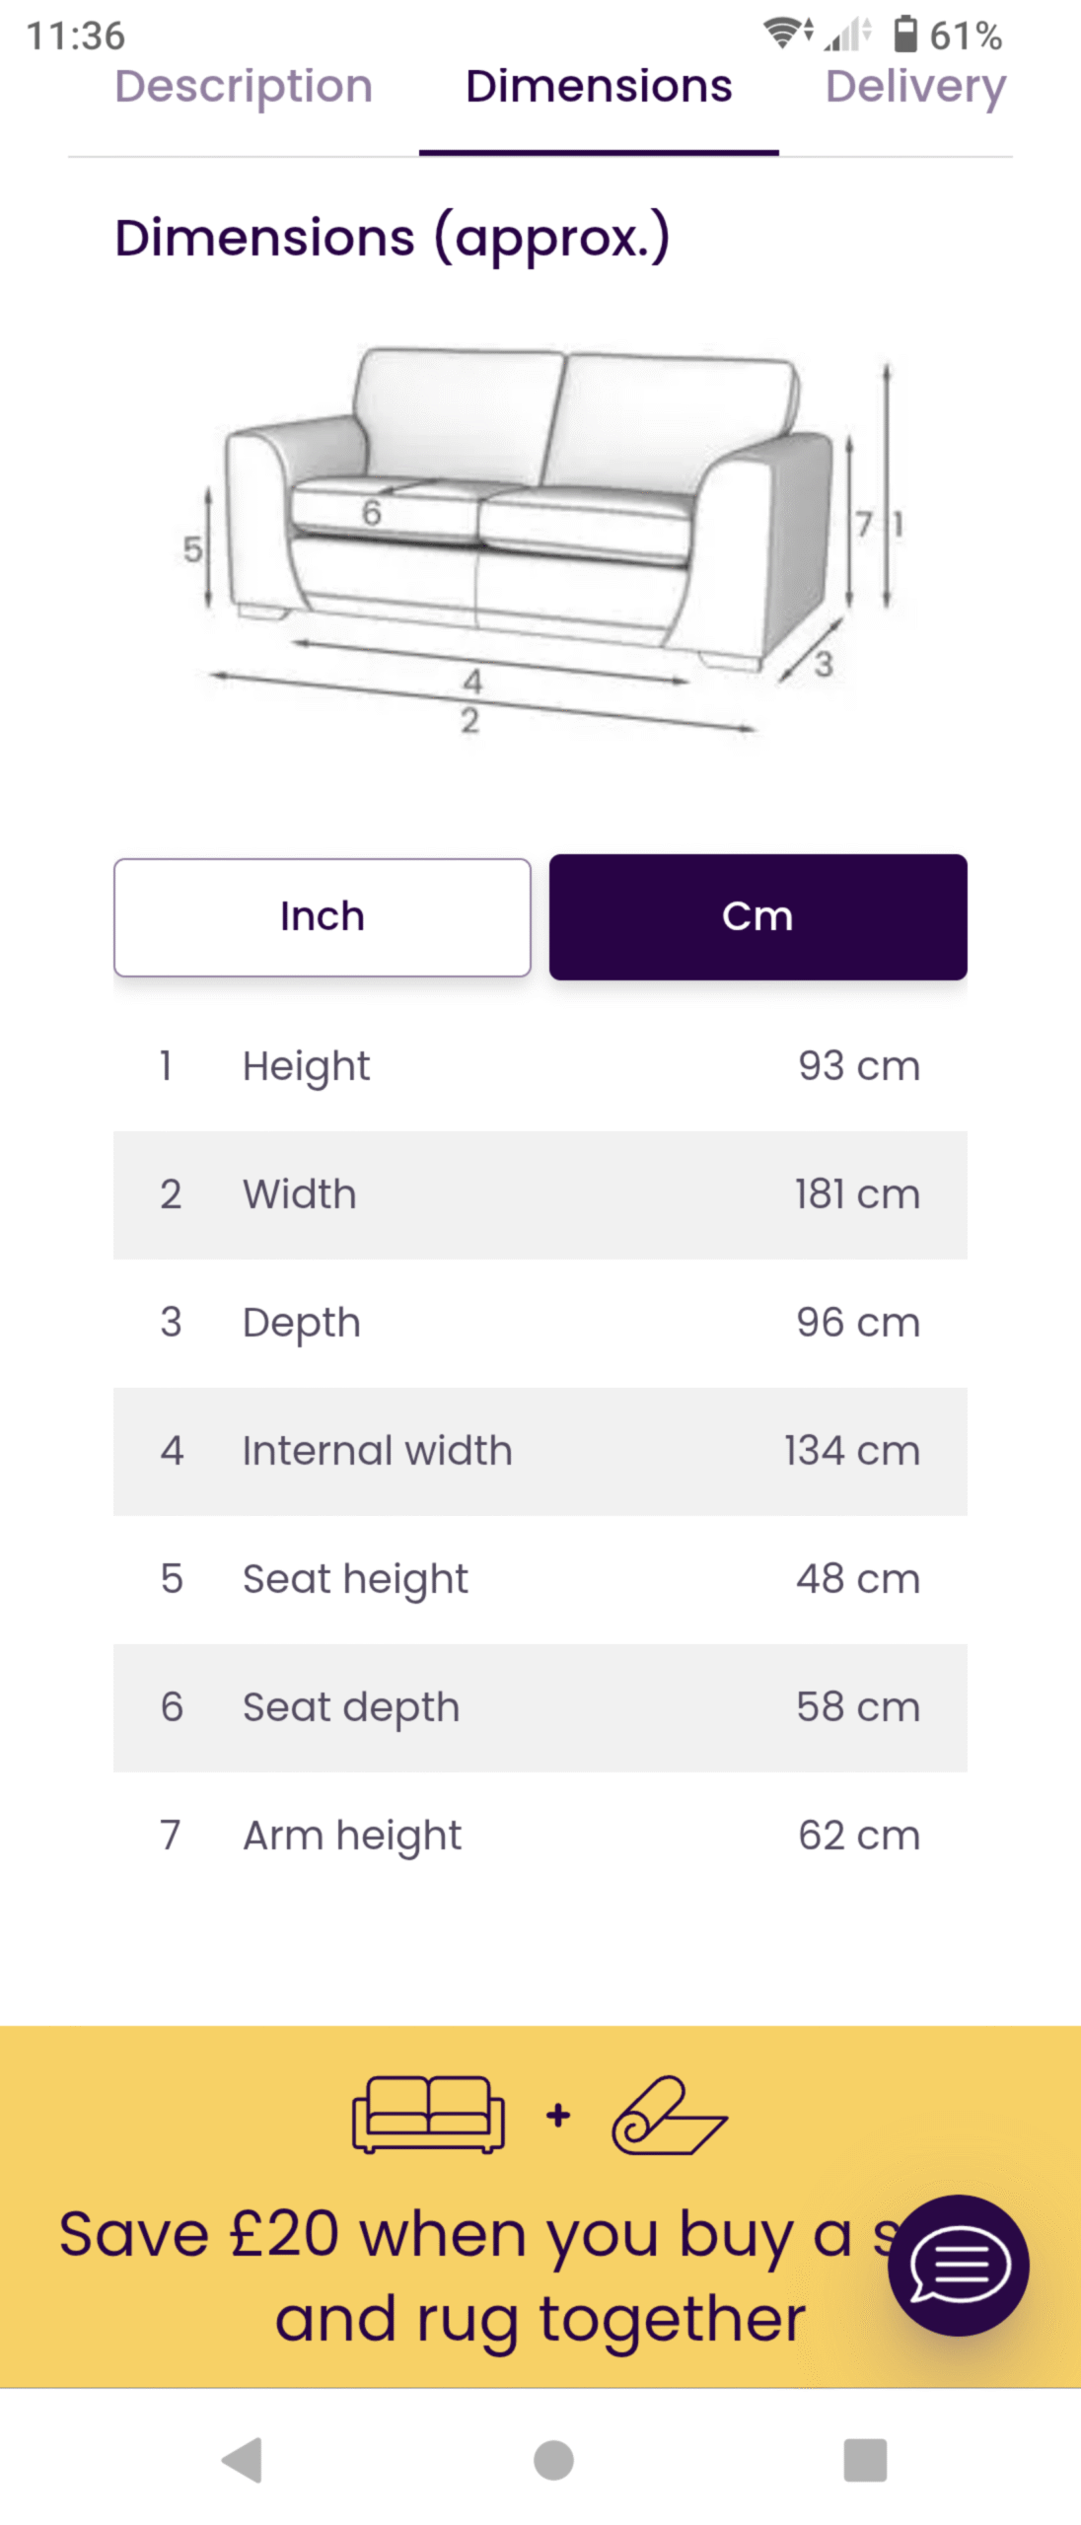Tap the Wi-Fi icon in the status bar
The image size is (1081, 2525).
[785, 34]
